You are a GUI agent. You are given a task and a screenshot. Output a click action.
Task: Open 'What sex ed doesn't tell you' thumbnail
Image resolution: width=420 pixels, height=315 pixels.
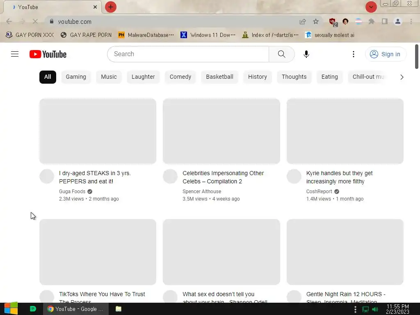tap(221, 252)
